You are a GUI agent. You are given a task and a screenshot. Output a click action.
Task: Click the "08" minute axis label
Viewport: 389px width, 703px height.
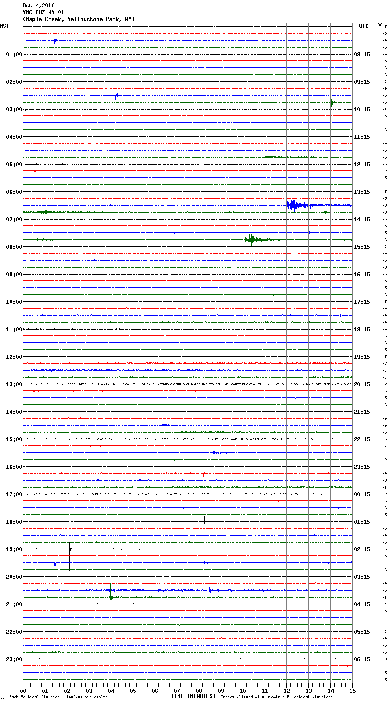coord(199,691)
